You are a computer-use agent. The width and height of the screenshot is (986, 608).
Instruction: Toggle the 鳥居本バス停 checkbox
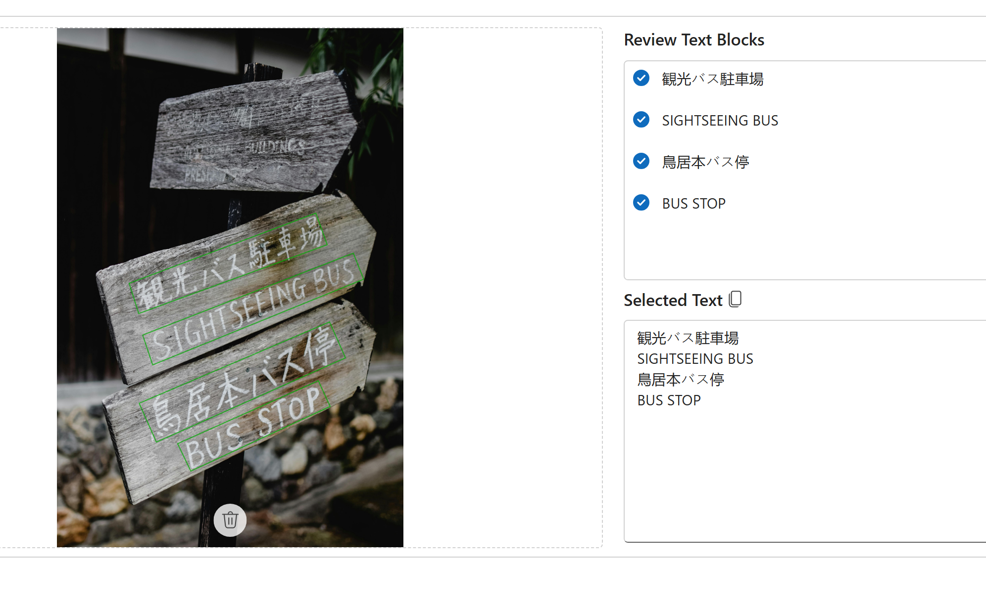(x=641, y=161)
